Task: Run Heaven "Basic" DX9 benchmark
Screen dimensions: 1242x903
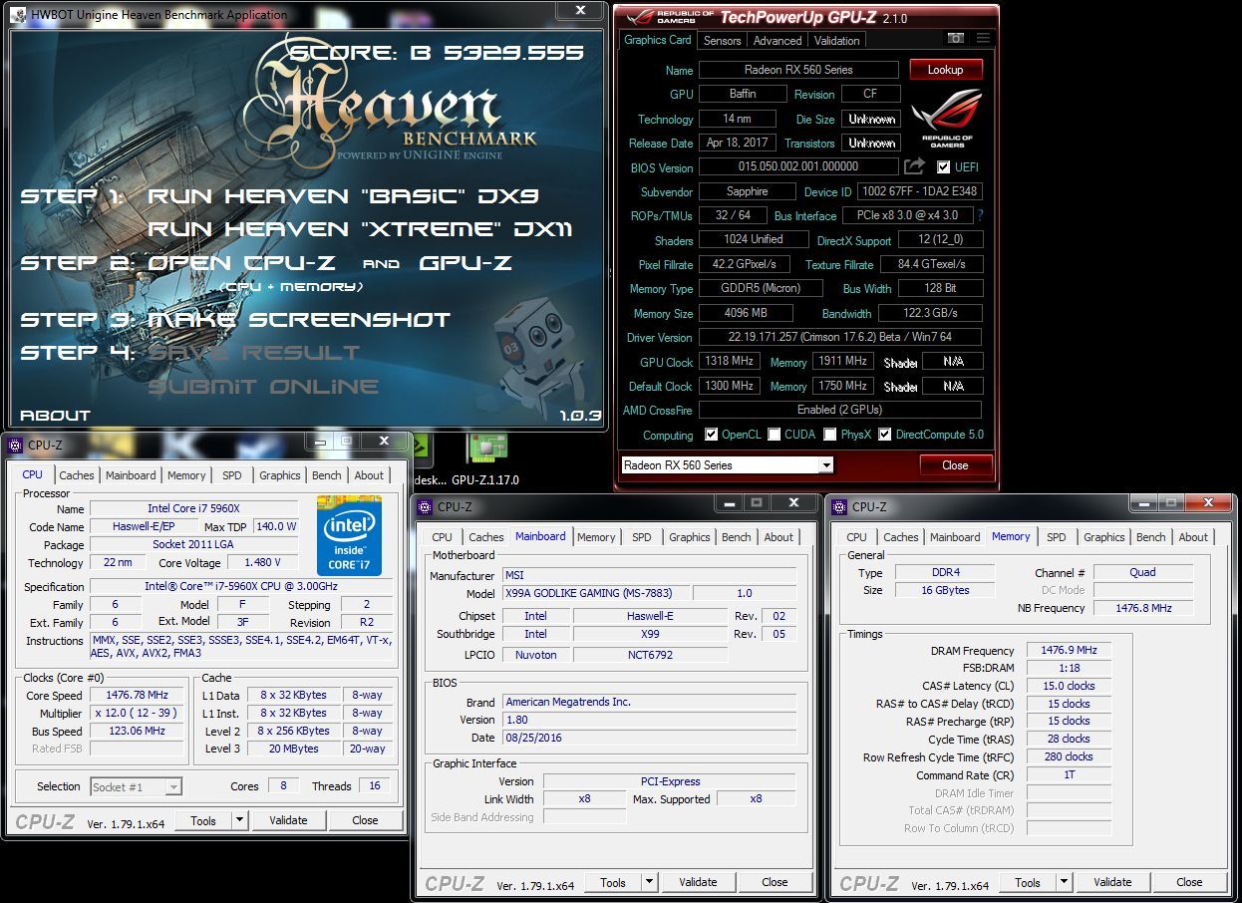Action: point(345,196)
